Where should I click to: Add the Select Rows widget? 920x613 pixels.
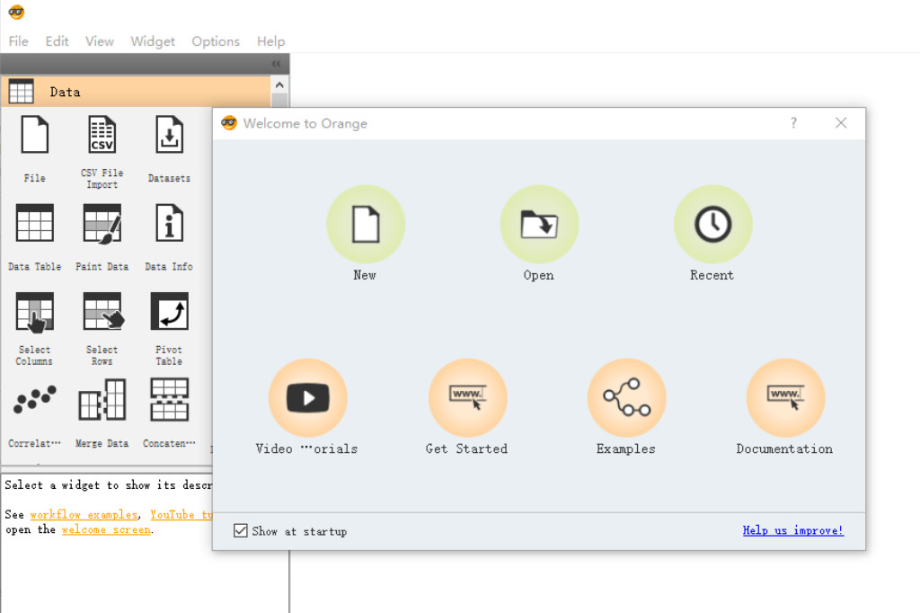click(x=102, y=312)
